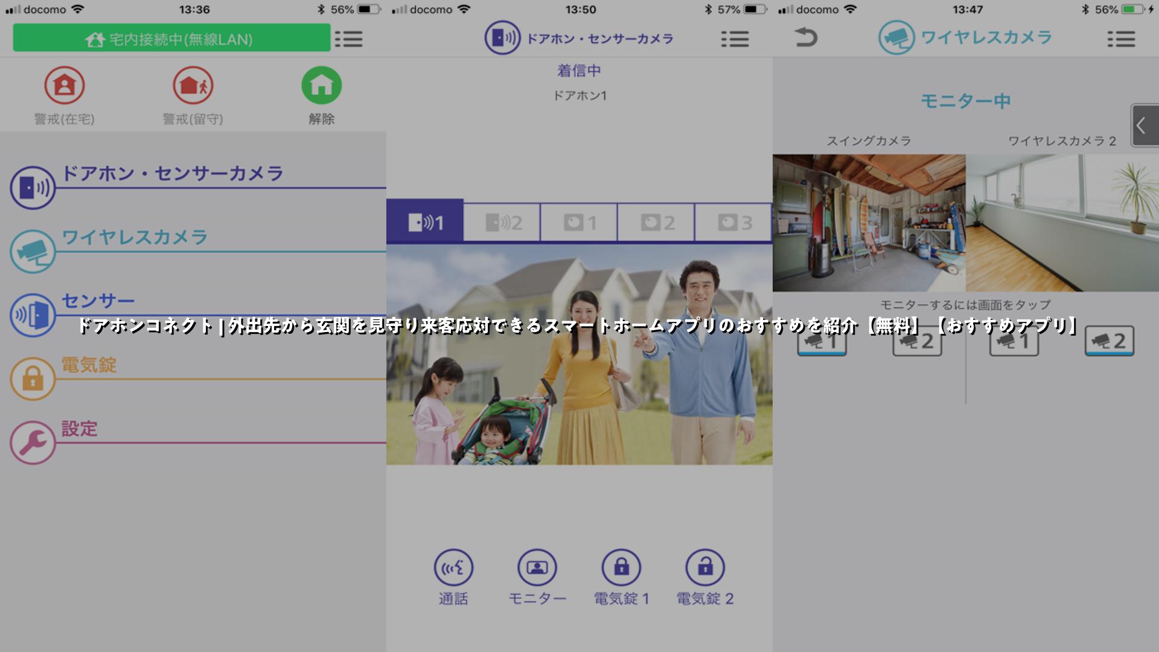Unlock with 電気錠 1 button
The width and height of the screenshot is (1159, 652).
[x=621, y=567]
